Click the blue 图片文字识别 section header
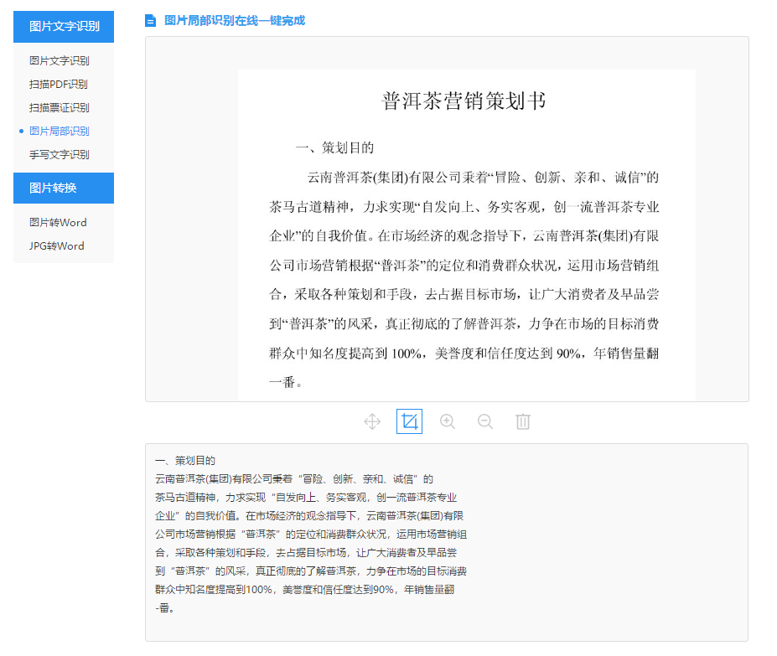Image resolution: width=777 pixels, height=656 pixels. click(x=63, y=27)
